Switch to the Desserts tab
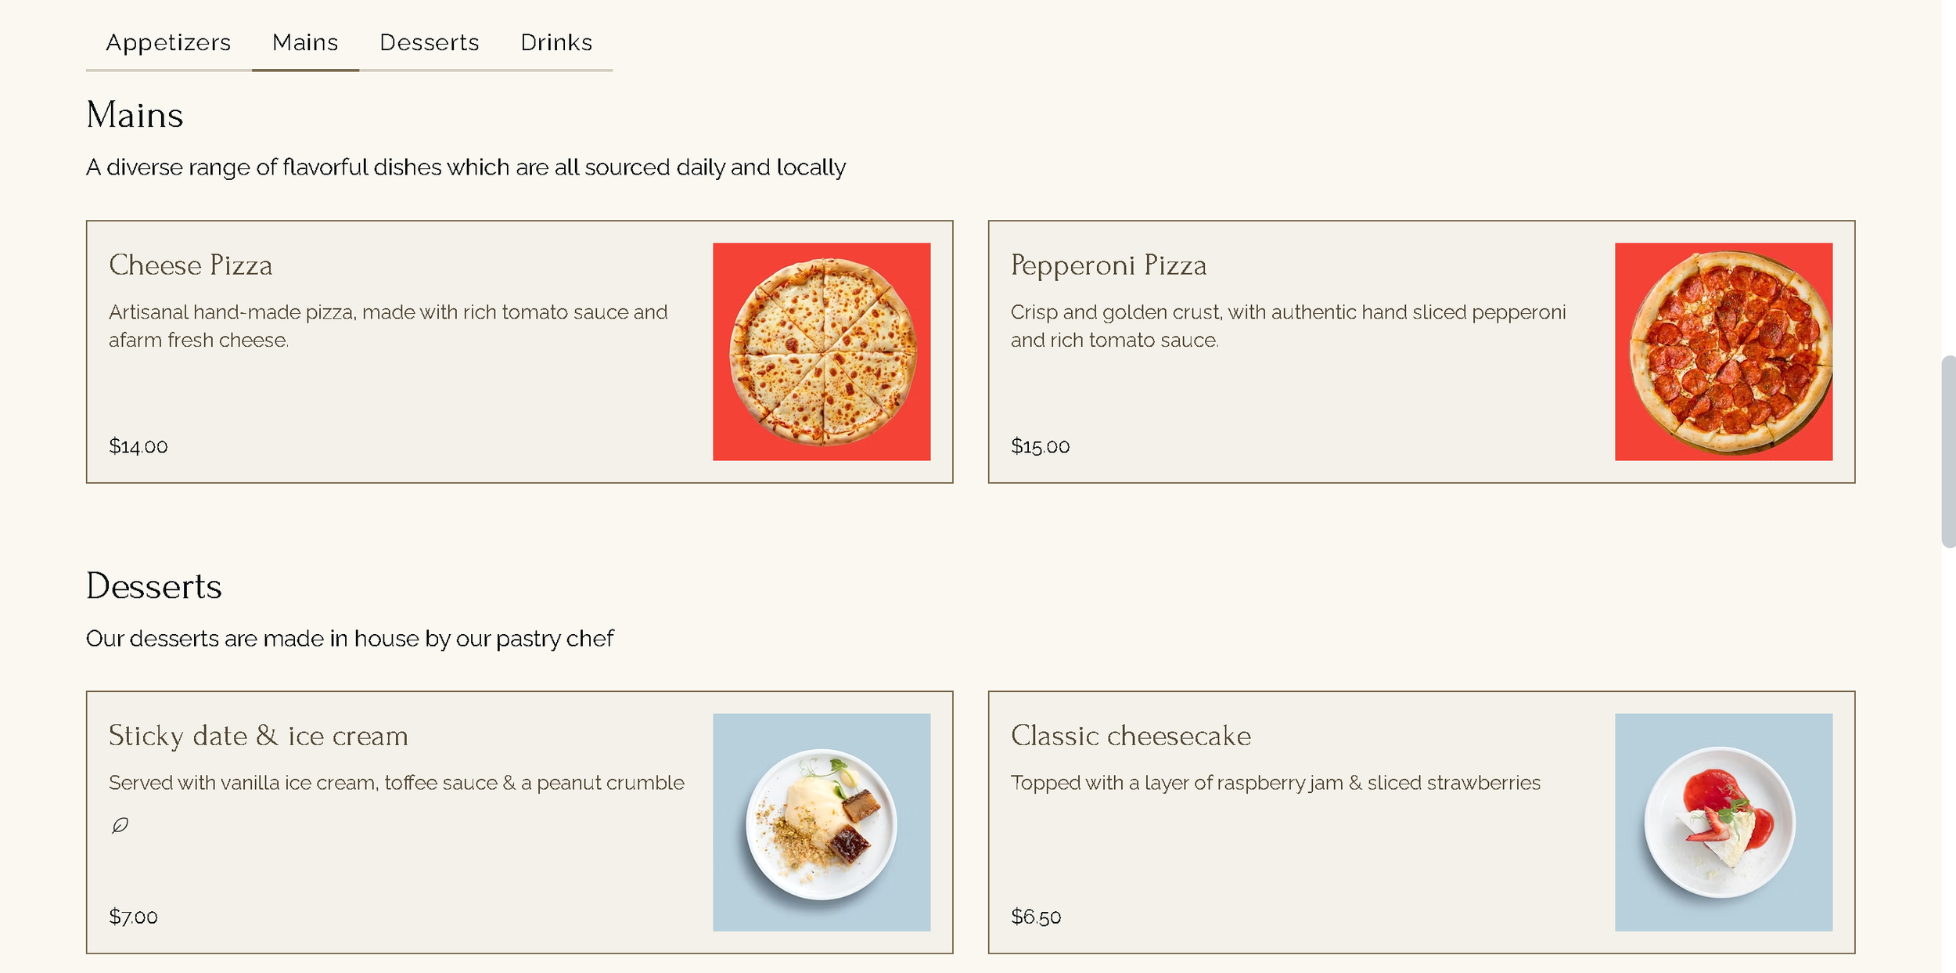 (x=429, y=42)
